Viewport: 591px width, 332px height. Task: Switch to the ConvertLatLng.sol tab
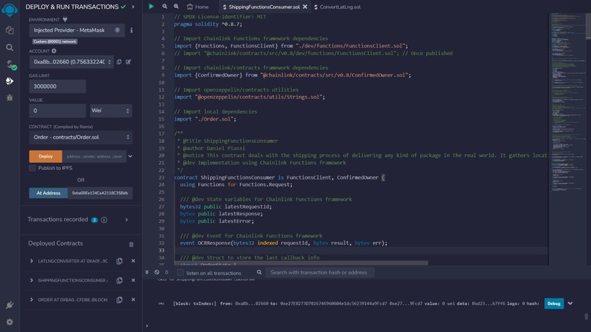(337, 7)
